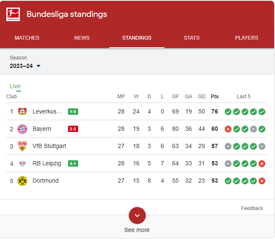Expand standings with the red chevron button
Image resolution: width=275 pixels, height=240 pixels.
(137, 216)
